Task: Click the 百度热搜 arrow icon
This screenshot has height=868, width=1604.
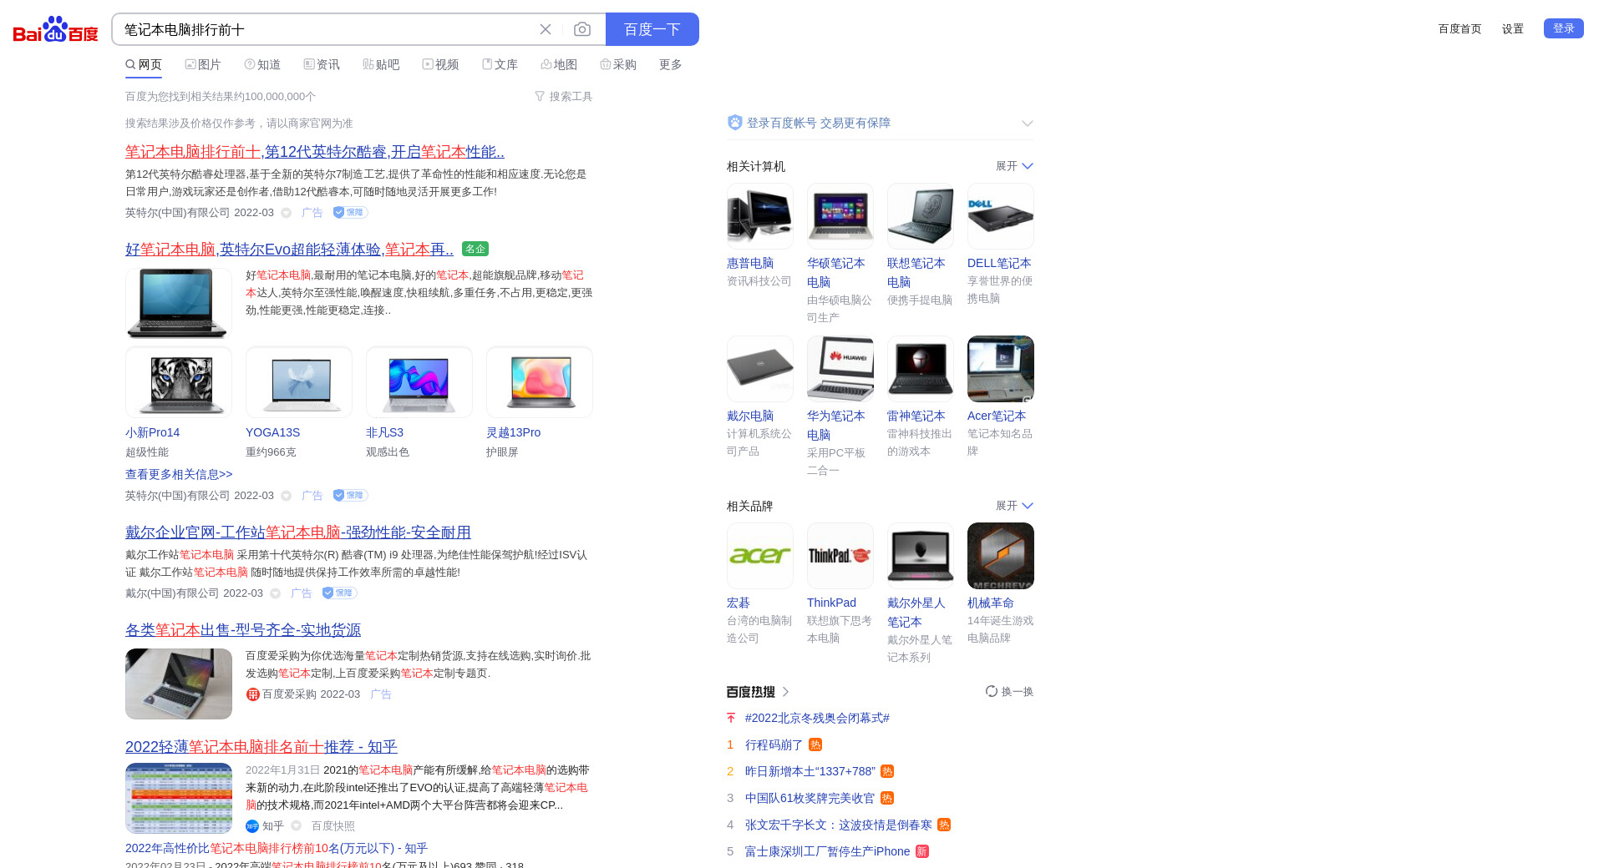Action: (x=785, y=692)
